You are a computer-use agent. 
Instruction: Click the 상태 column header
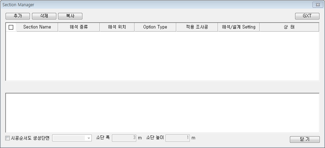[289, 27]
